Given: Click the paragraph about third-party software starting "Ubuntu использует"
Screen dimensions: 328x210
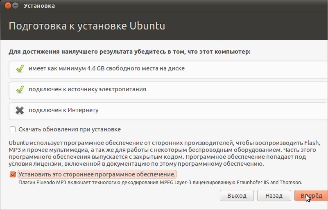Looking at the screenshot, I should click(164, 154).
